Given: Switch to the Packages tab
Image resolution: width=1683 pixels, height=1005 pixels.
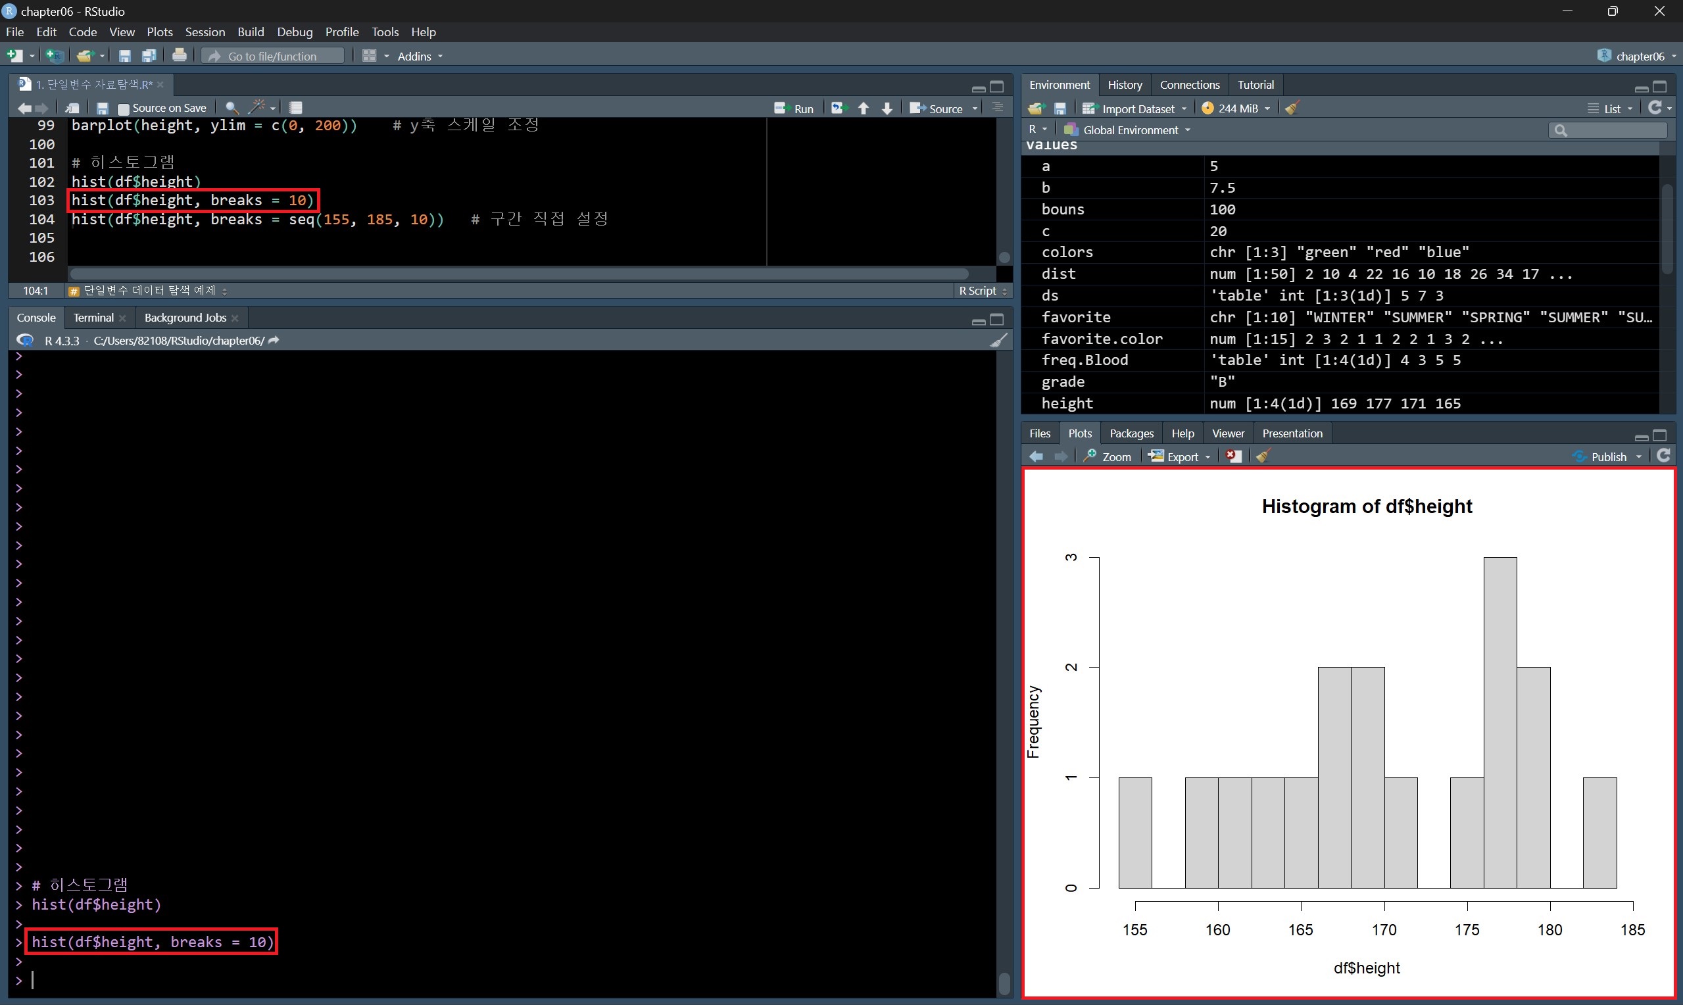Looking at the screenshot, I should (1131, 433).
